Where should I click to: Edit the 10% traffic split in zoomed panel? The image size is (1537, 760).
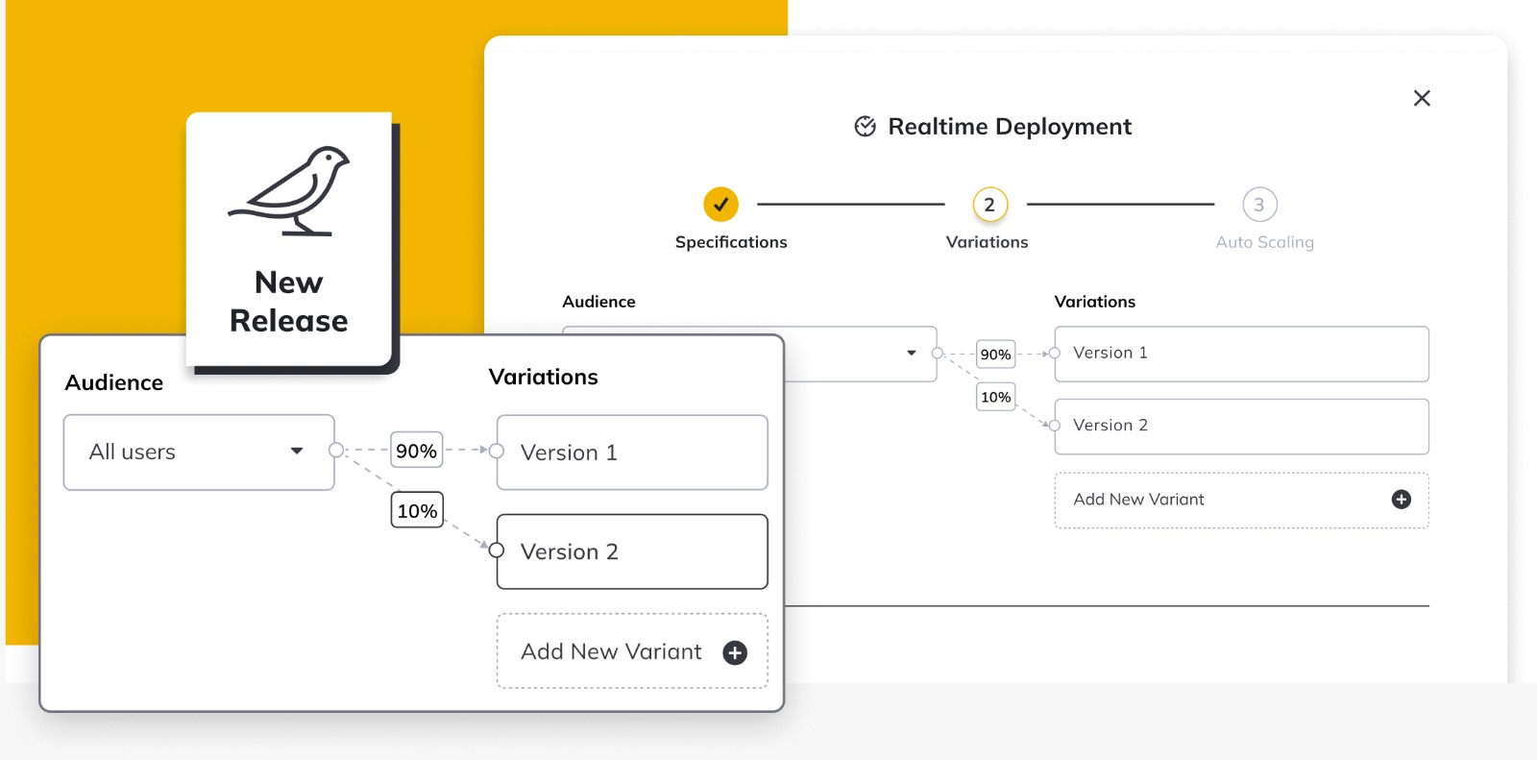(x=417, y=510)
